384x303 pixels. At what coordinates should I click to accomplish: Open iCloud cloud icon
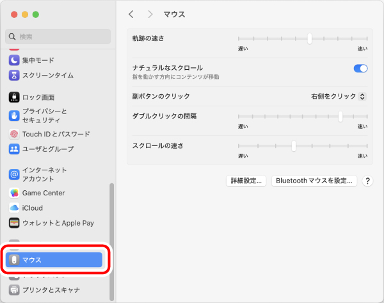coord(14,208)
